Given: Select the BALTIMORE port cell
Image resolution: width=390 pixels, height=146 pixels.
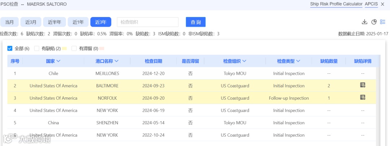Looking at the screenshot, I should (108, 86).
